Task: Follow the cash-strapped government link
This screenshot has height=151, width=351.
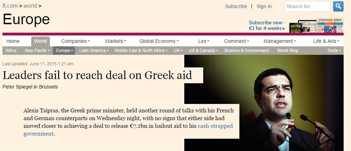Action: point(215,126)
